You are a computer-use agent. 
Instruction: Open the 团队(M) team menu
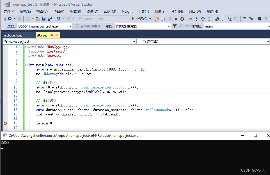click(110, 12)
